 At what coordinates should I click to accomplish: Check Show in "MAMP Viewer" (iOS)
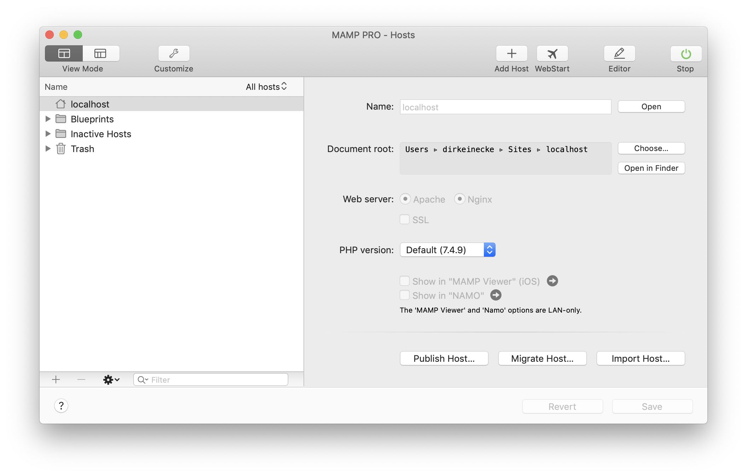(404, 281)
